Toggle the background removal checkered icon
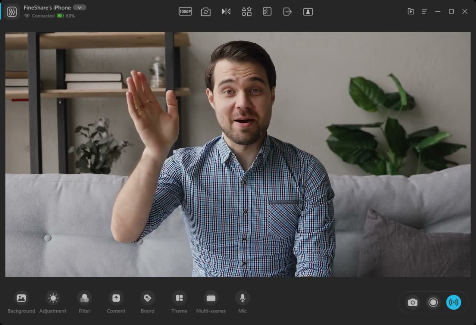This screenshot has width=476, height=325. click(x=267, y=11)
